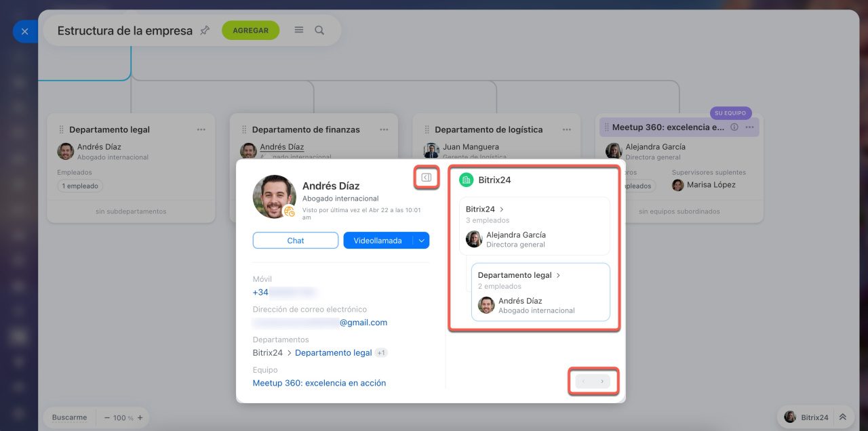Viewport: 868px width, 431px height.
Task: Click the Buscarme button
Action: (x=70, y=417)
